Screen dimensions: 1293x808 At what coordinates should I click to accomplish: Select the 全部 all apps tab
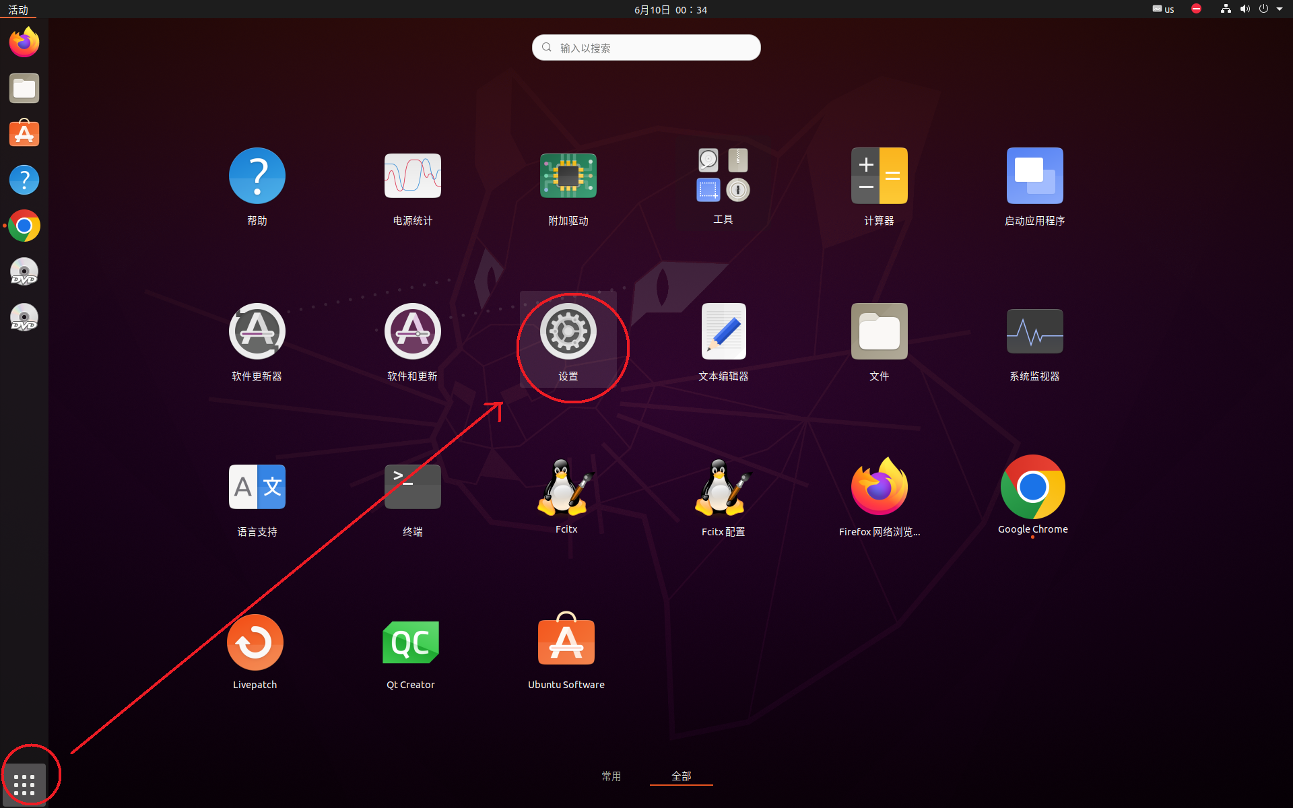click(681, 776)
